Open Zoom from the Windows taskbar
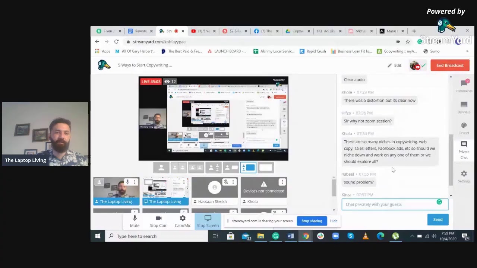 coord(335,236)
